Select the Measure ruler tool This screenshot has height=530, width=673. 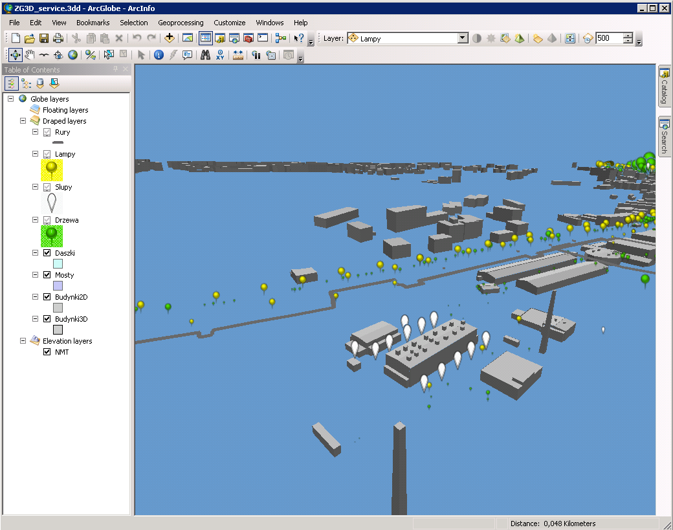pyautogui.click(x=238, y=55)
